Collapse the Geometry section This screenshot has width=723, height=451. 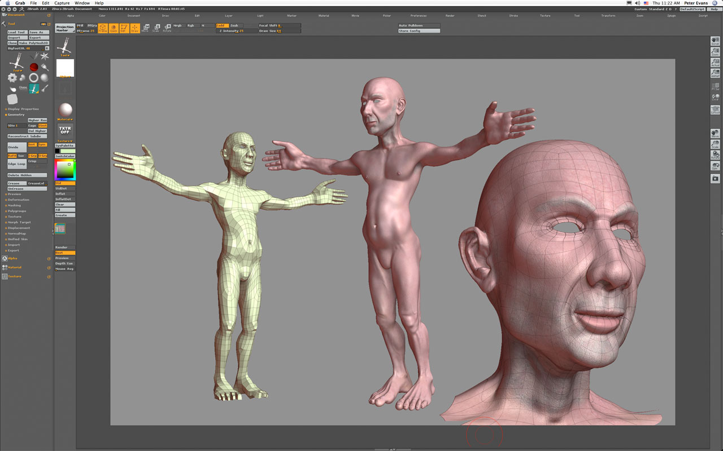tap(16, 114)
